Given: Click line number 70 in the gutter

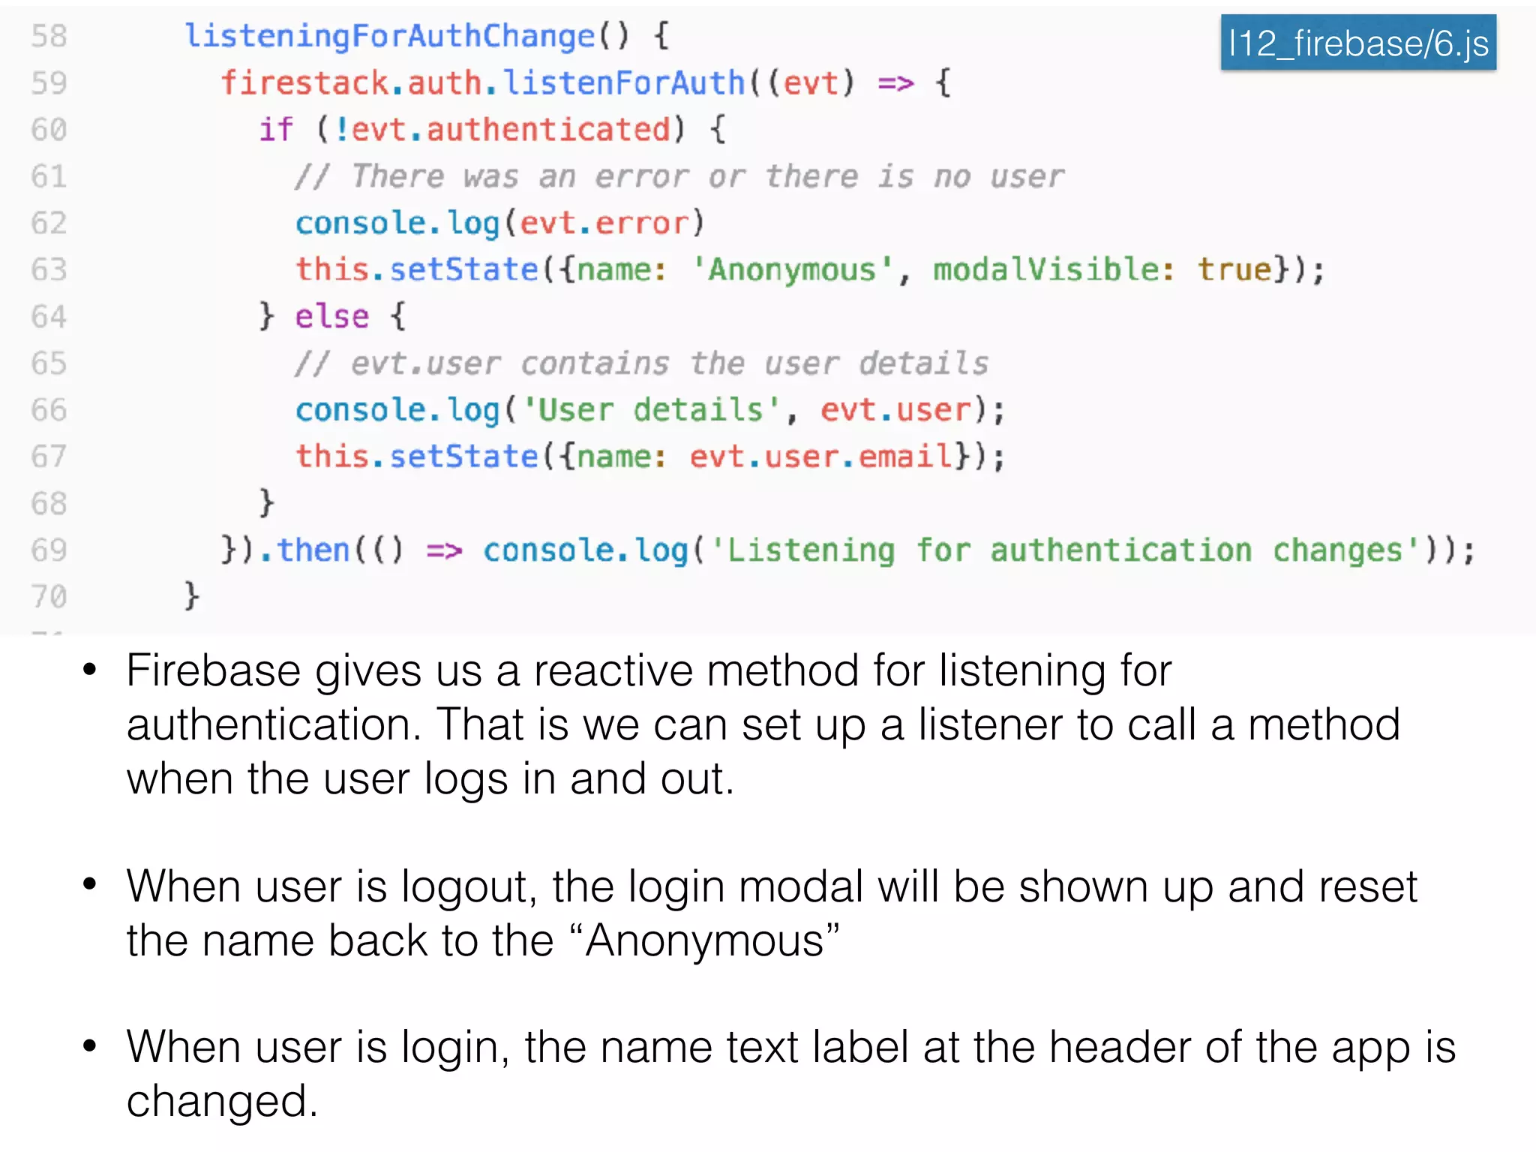Looking at the screenshot, I should click(49, 597).
